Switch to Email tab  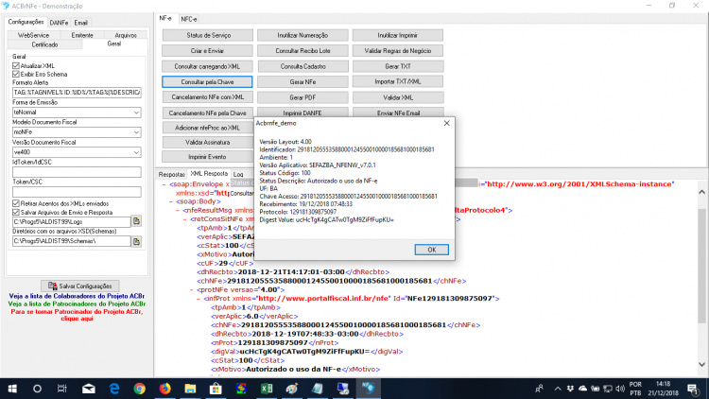click(x=81, y=23)
